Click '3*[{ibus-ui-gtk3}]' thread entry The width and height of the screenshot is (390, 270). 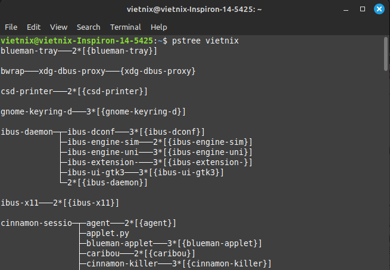click(x=181, y=172)
